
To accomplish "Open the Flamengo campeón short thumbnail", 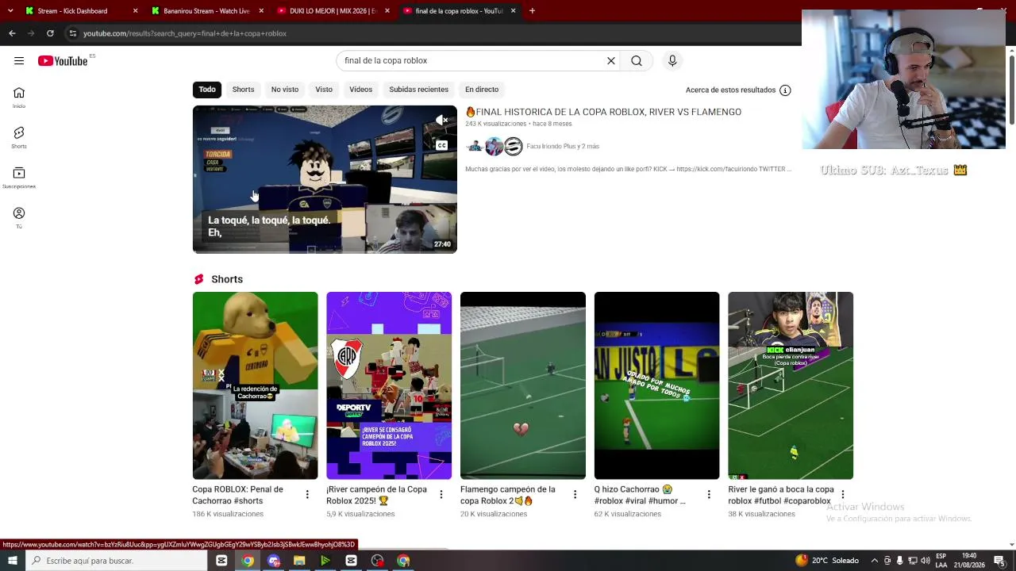I will (x=523, y=385).
